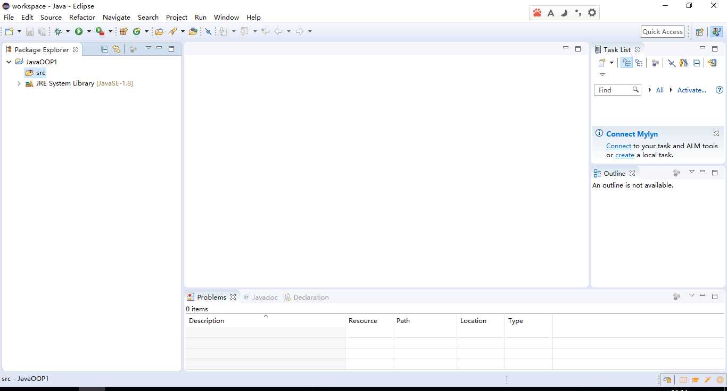This screenshot has width=727, height=391.
Task: Click the Synchronize Changed icon in Task List
Action: tap(712, 63)
